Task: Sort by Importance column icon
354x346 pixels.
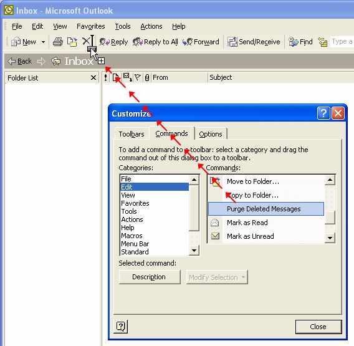Action: (x=106, y=78)
